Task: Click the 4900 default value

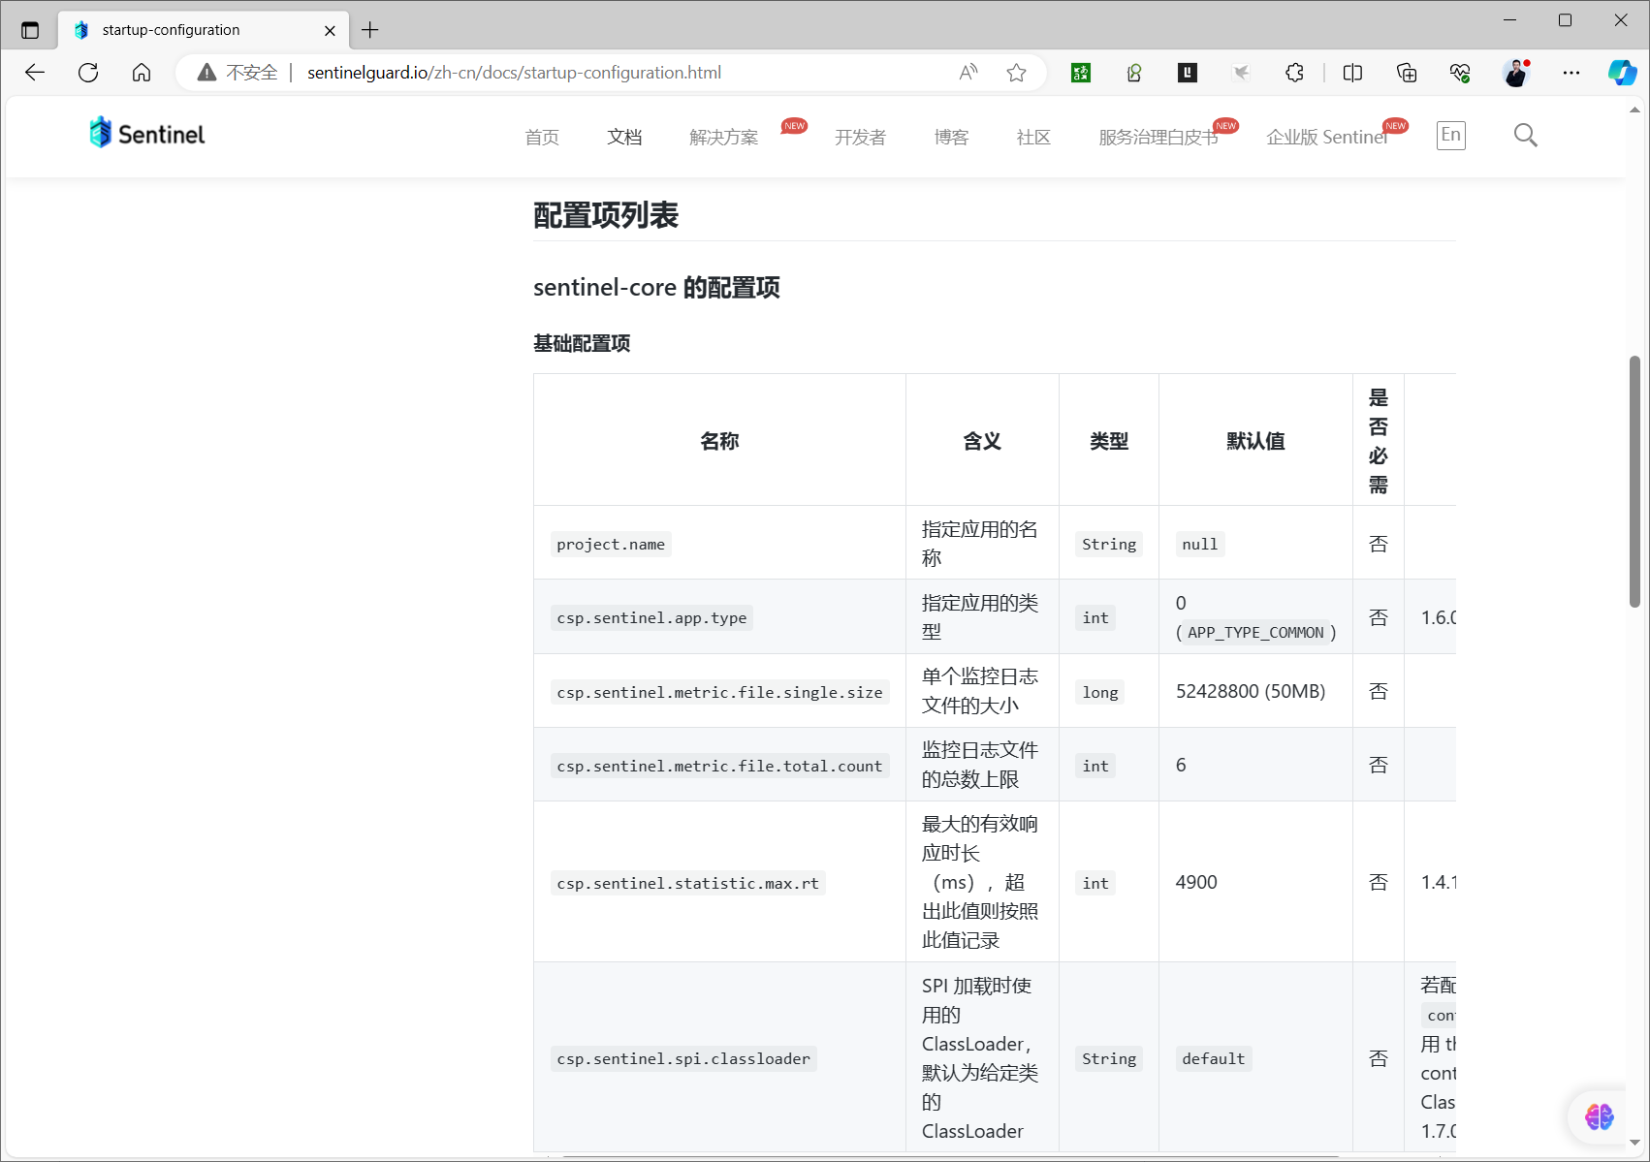Action: tap(1196, 882)
